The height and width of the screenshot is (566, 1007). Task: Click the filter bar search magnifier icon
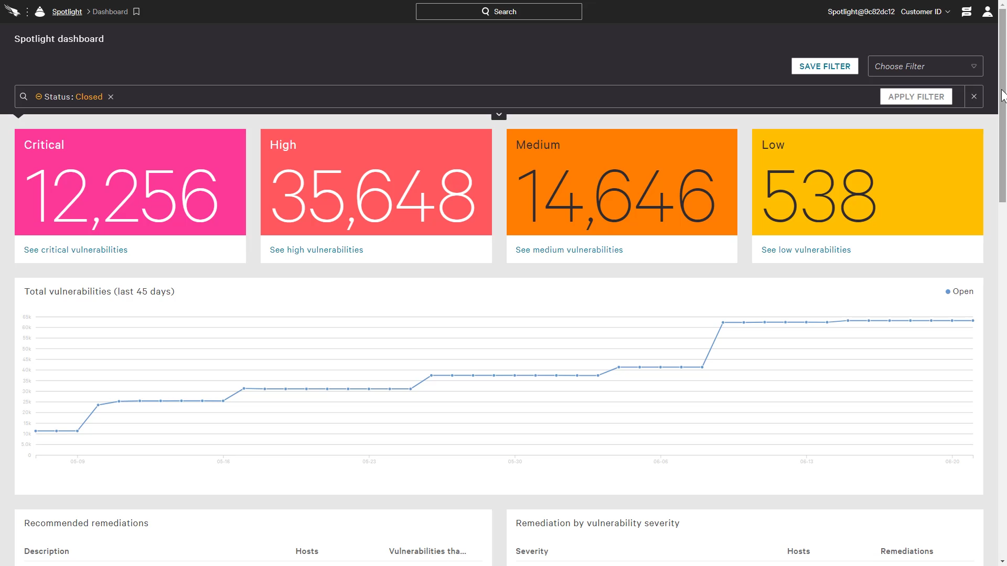pyautogui.click(x=24, y=96)
